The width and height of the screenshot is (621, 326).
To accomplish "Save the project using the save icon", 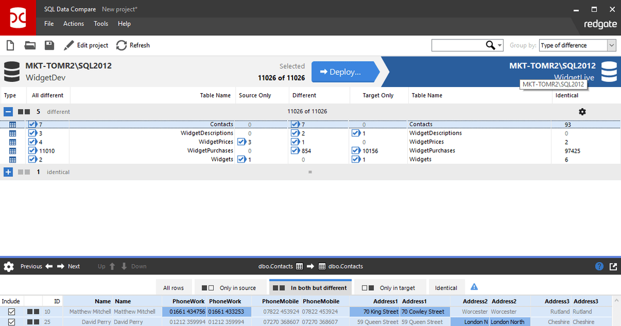I will point(49,45).
